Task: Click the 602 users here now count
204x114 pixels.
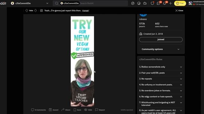Action: coord(161,25)
